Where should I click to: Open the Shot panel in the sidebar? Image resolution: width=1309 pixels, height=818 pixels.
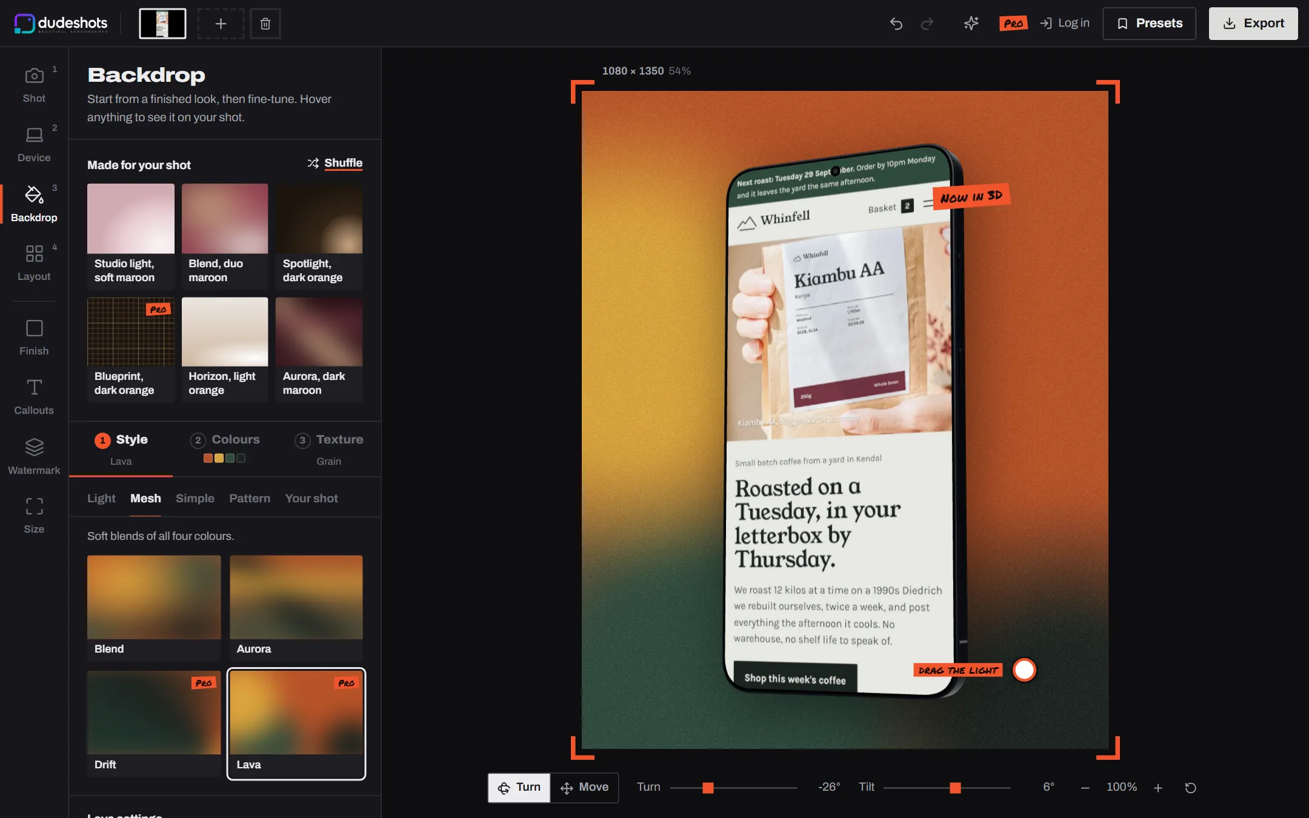point(34,85)
